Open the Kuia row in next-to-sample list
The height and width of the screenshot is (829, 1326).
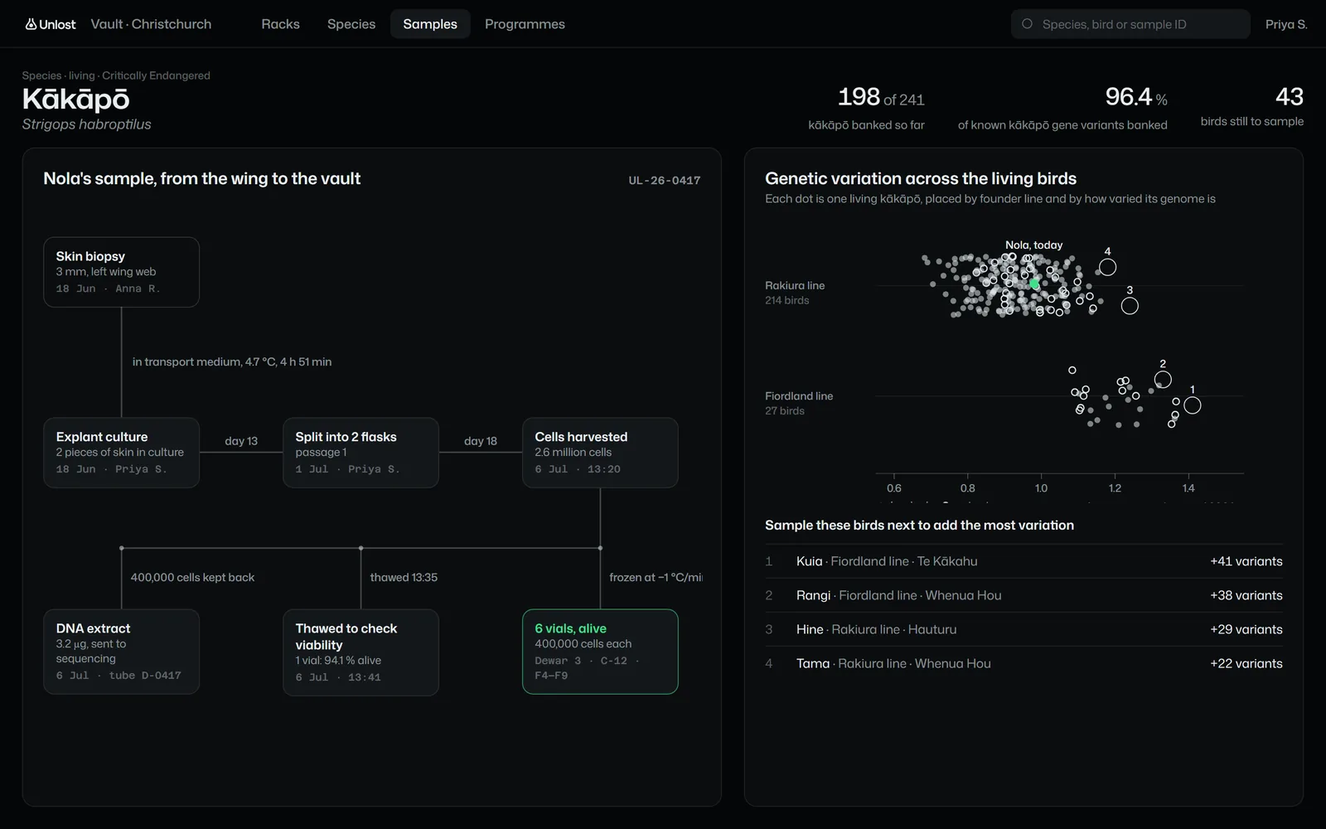coord(1024,561)
